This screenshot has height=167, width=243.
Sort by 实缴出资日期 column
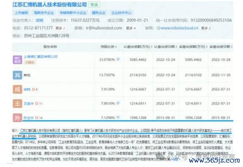221,47
